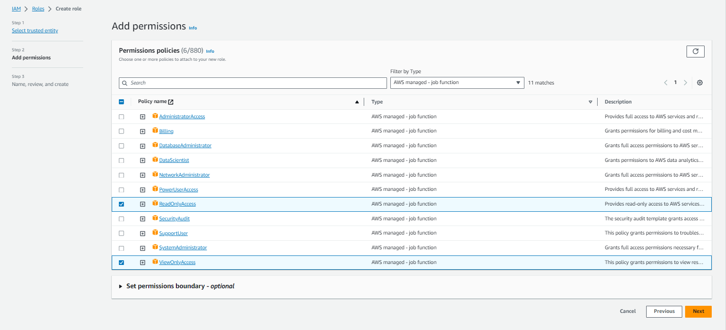Screen dimensions: 726x330
Task: Sort by Policy name ascending arrow
Action: point(357,102)
